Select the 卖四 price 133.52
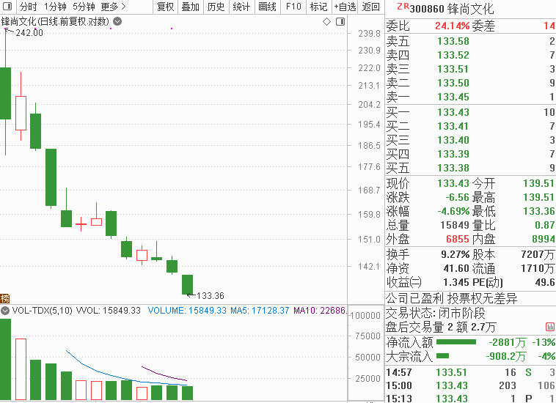 (453, 55)
